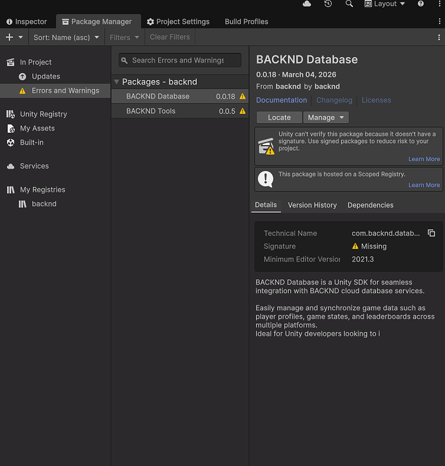
Task: Open Package Manager kebab menu icon
Action: [x=439, y=37]
